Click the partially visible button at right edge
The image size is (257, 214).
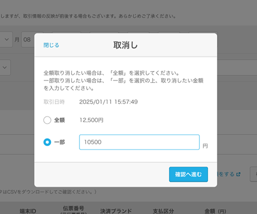253,174
